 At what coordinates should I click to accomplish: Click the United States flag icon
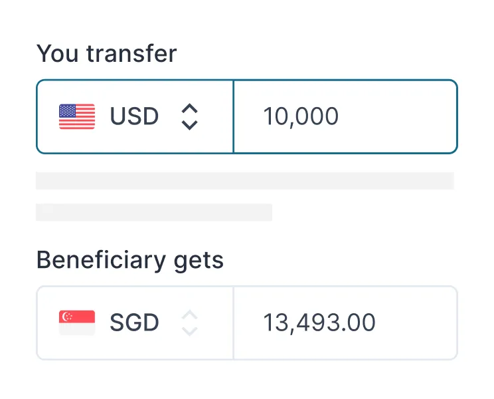tap(77, 116)
